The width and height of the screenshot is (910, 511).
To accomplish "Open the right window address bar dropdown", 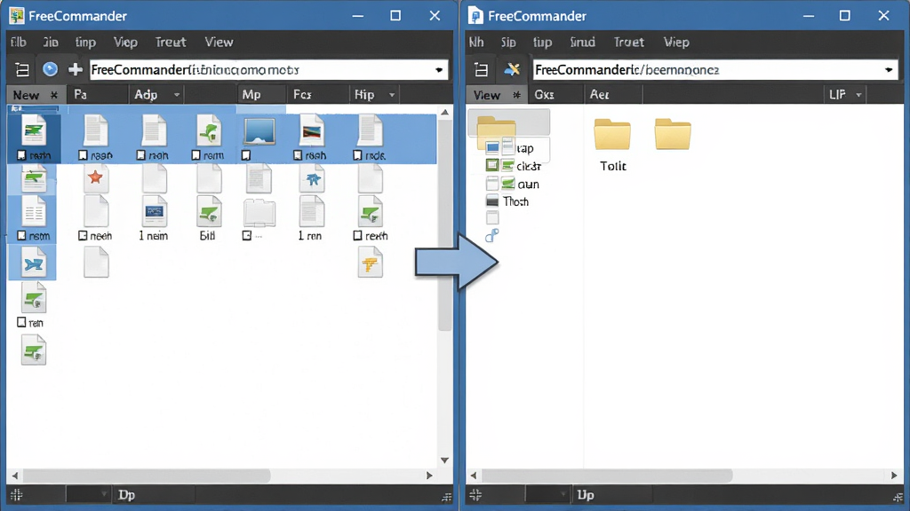I will point(889,70).
